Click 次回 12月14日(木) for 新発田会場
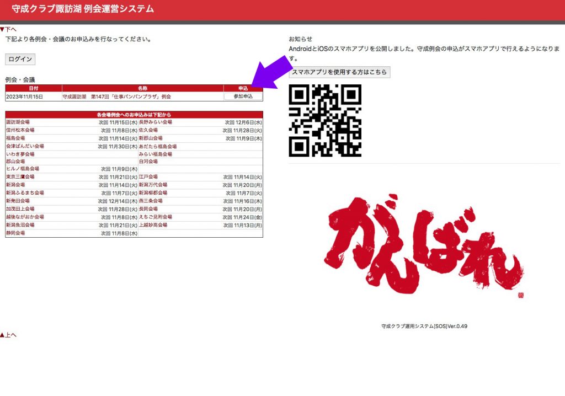This screenshot has height=396, width=565. (118, 201)
